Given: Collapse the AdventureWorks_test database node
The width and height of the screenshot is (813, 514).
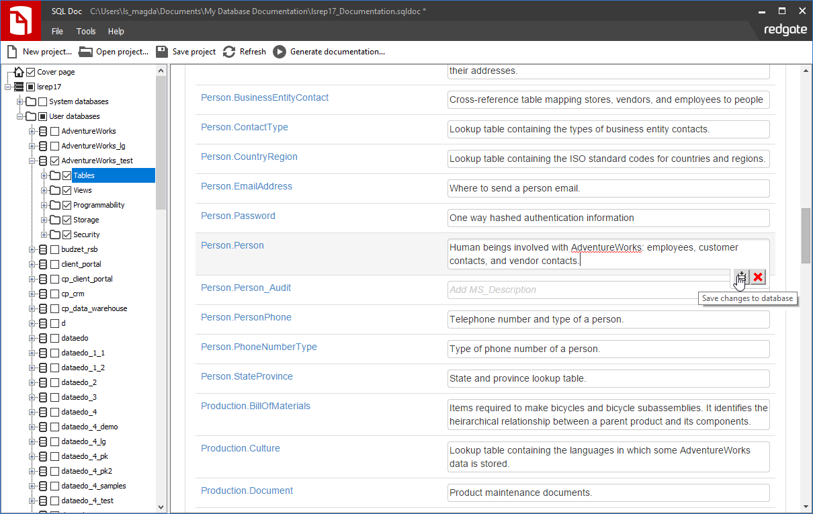Looking at the screenshot, I should 32,161.
